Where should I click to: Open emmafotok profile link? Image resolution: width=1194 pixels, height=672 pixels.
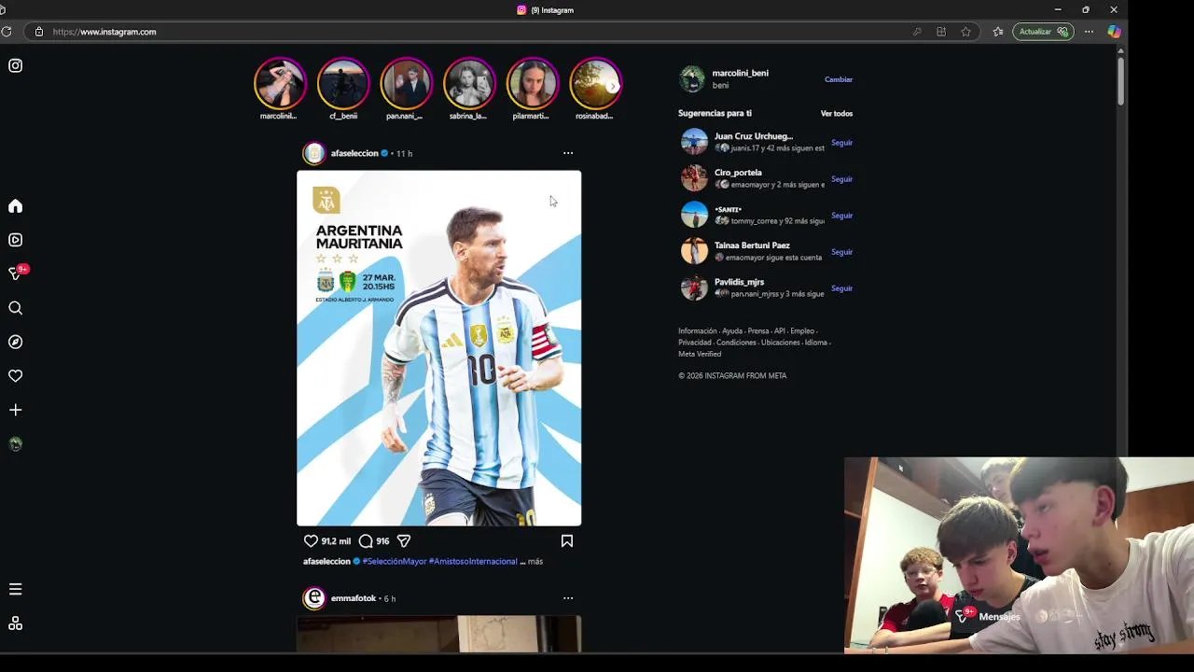point(354,598)
